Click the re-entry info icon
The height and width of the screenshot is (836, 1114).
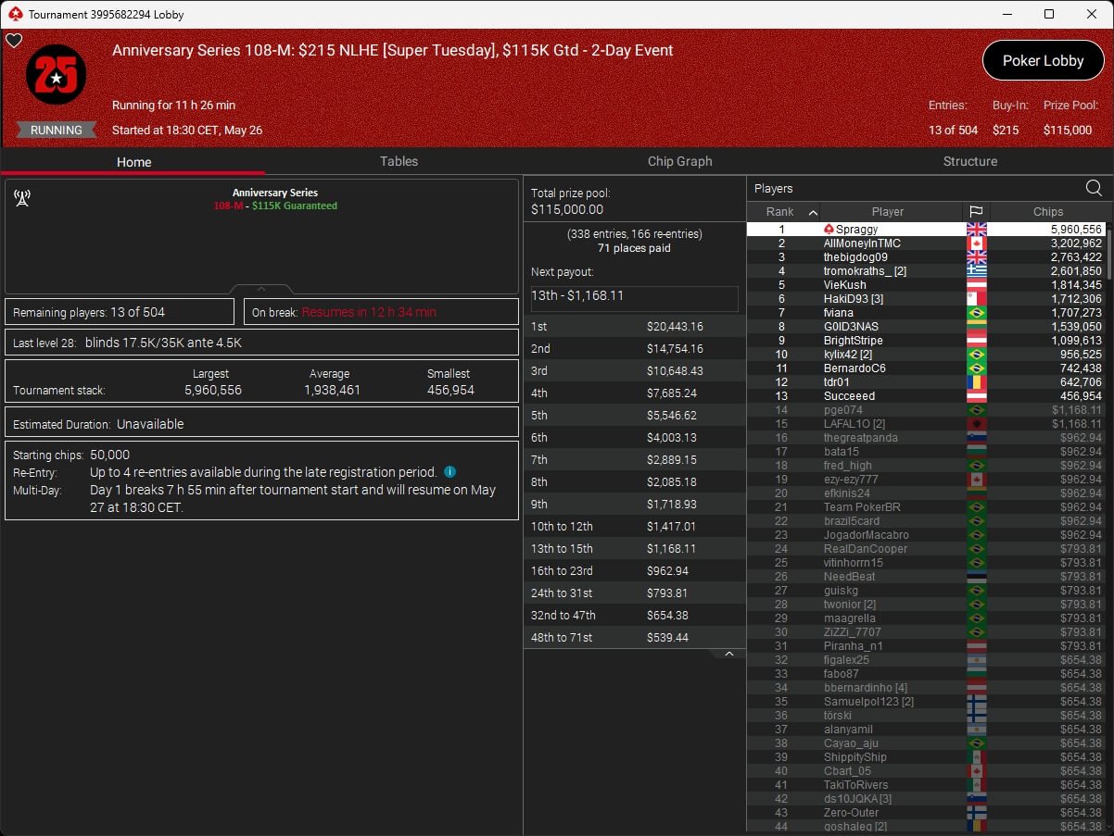[449, 472]
